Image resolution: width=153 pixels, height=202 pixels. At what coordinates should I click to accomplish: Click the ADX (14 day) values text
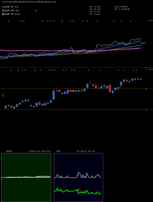(x=85, y=151)
